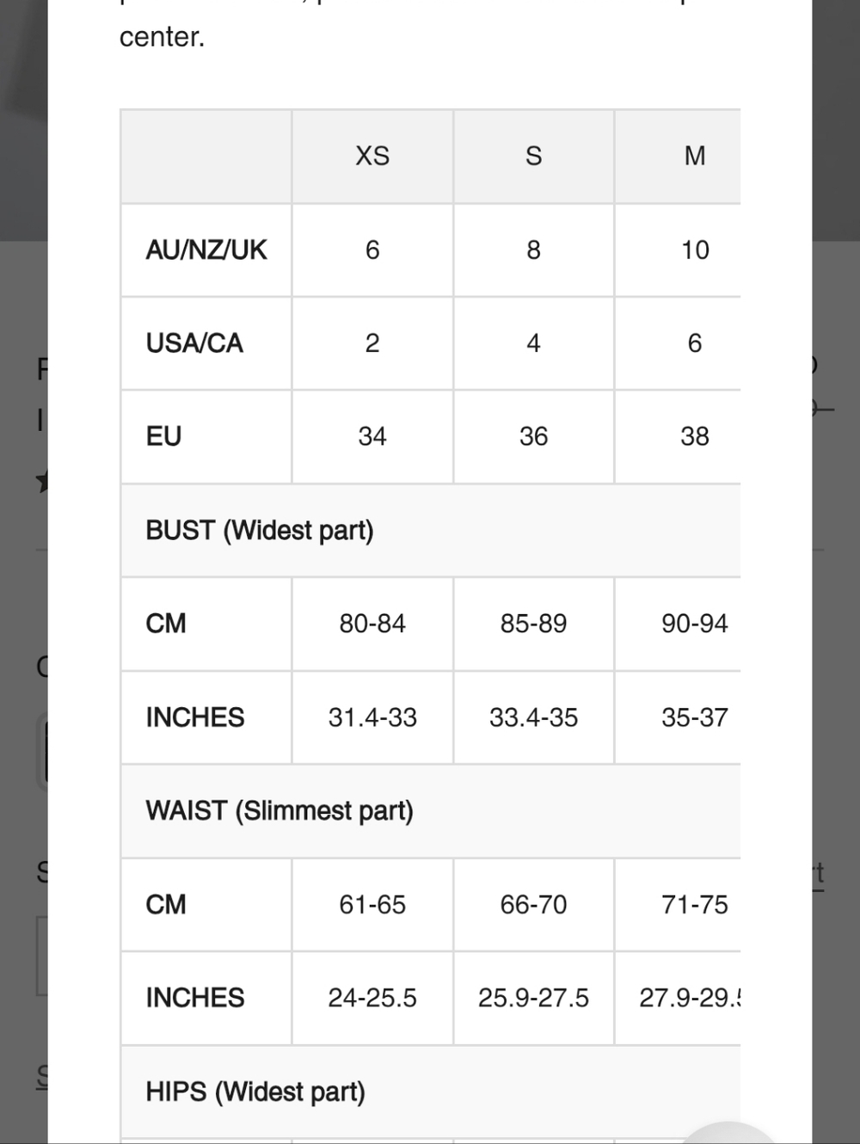The image size is (860, 1144).
Task: Click the WAIST (Slimmest part) heading
Action: point(279,811)
